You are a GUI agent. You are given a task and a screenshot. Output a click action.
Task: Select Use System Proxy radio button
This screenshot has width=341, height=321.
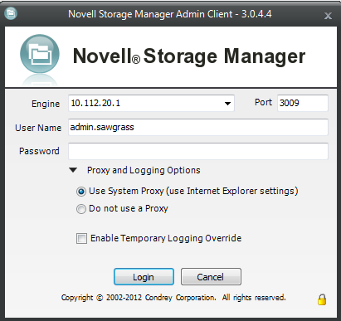click(81, 192)
